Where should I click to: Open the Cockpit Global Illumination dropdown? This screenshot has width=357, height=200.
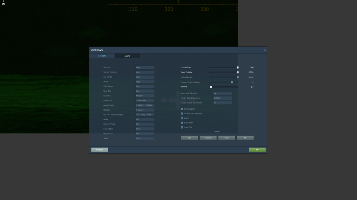(x=223, y=103)
